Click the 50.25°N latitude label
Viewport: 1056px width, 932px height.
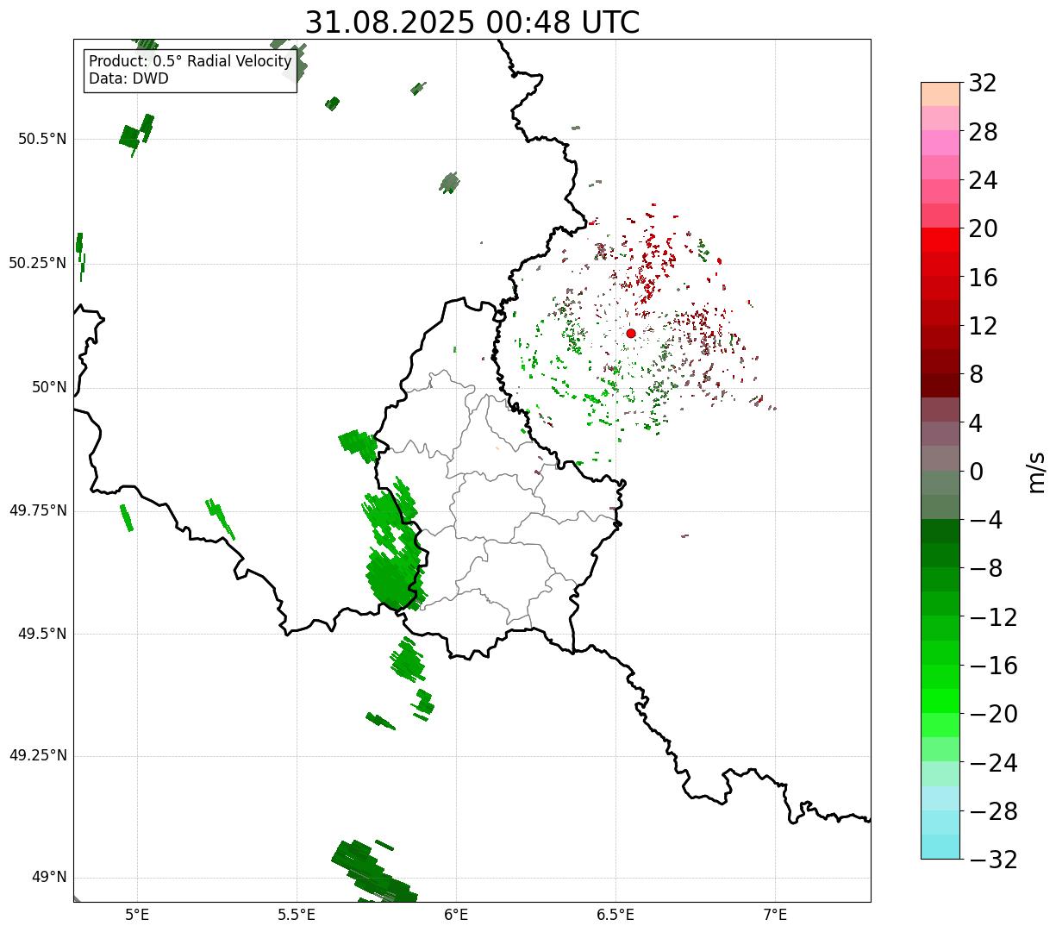38,263
